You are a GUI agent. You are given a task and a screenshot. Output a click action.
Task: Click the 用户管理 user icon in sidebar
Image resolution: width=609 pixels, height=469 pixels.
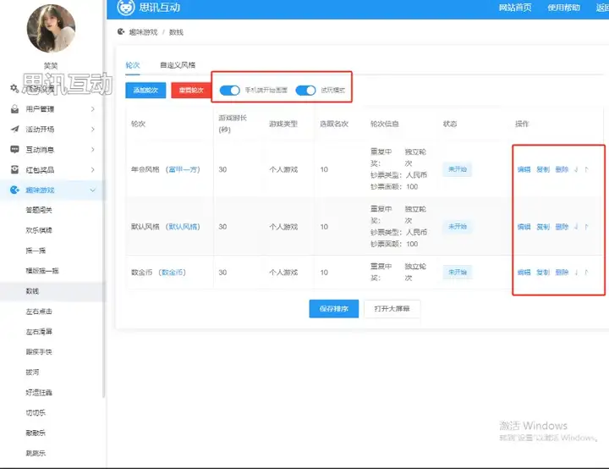coord(14,109)
